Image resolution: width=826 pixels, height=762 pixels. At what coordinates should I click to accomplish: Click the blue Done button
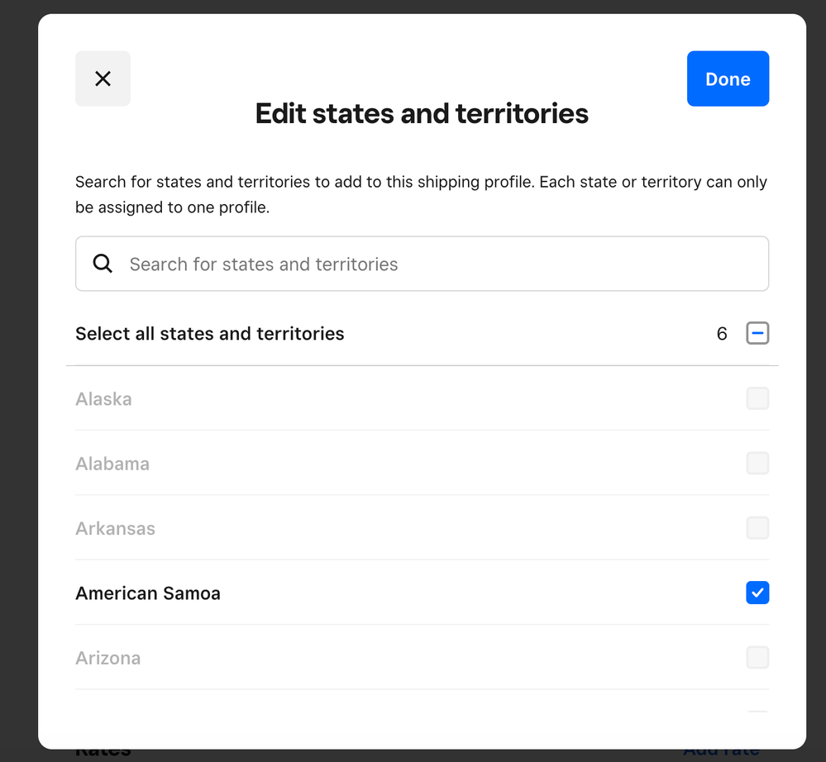click(x=728, y=79)
